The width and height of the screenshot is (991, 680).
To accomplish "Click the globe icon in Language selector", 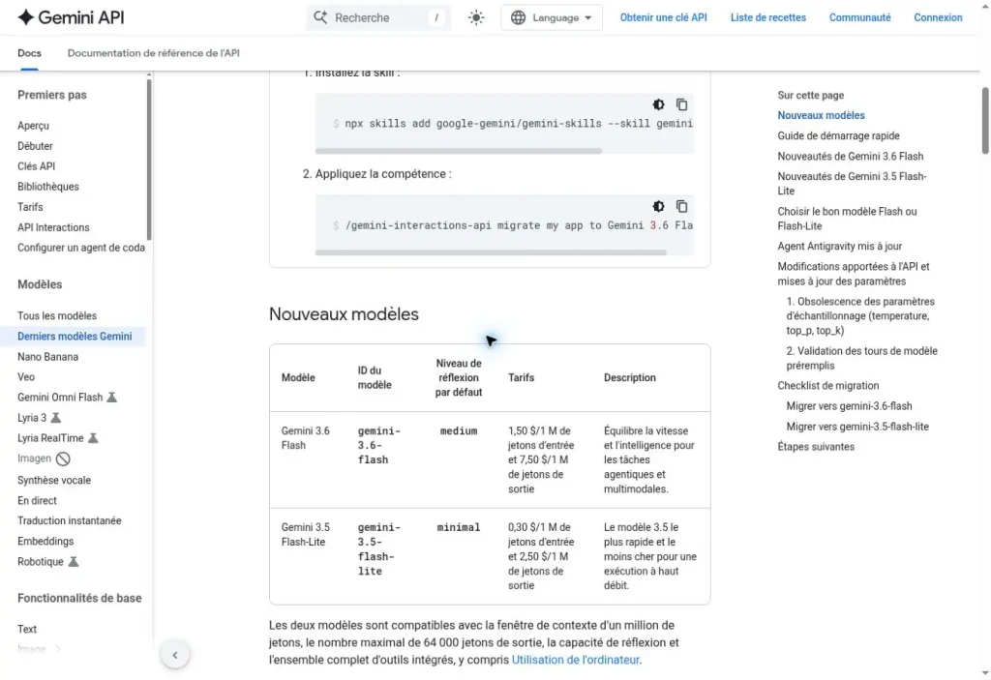I will 519,17.
